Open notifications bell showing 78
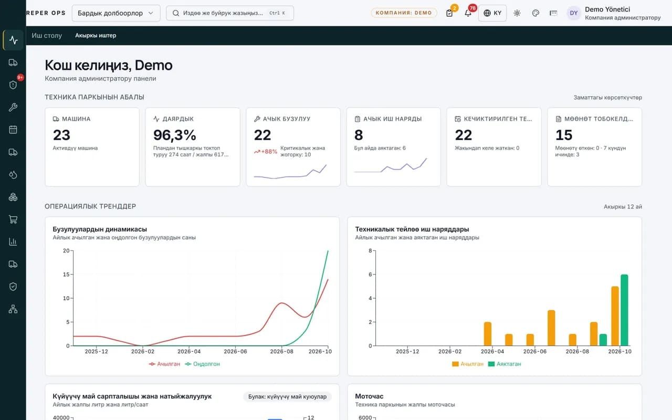672x420 pixels. (468, 13)
